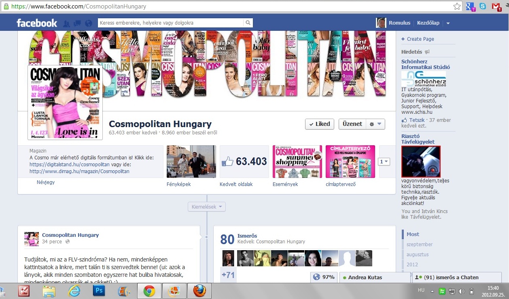The image size is (509, 299).
Task: Launch Photoshop from the taskbar
Action: click(99, 291)
